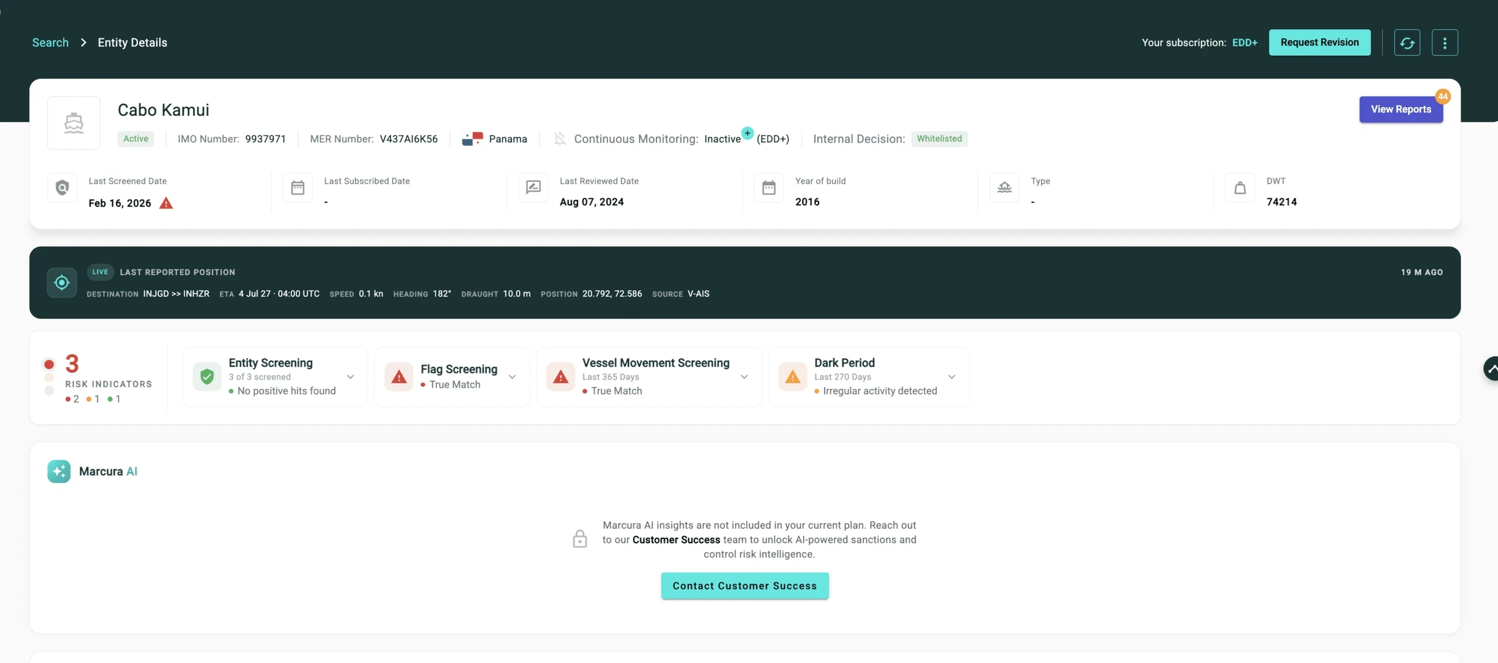The height and width of the screenshot is (663, 1498).
Task: Click the EDD+ subscription label
Action: coord(1245,43)
